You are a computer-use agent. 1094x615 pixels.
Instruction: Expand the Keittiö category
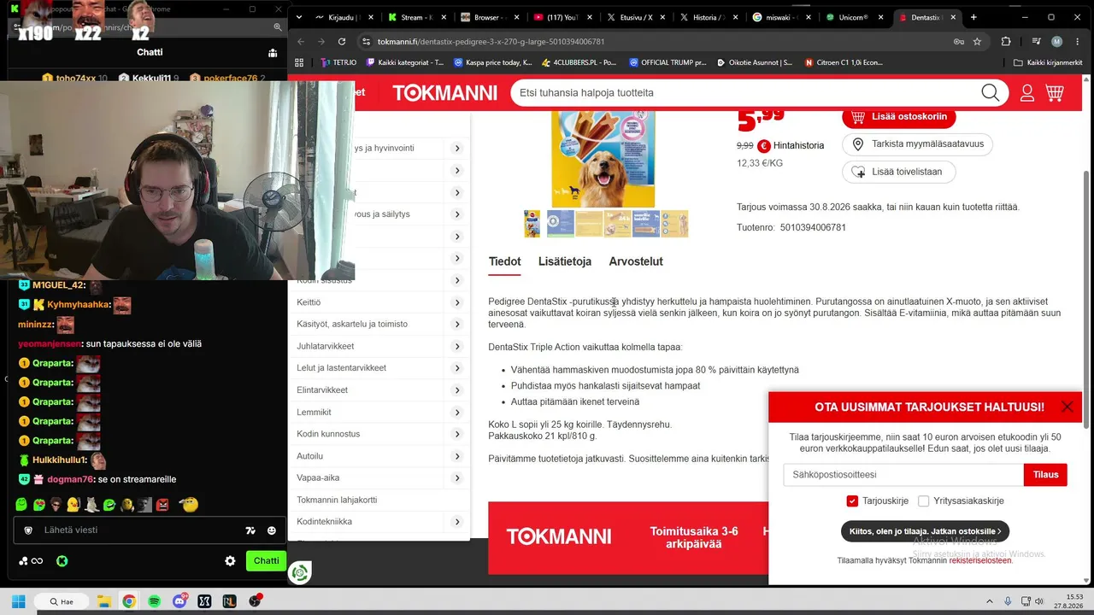(457, 302)
